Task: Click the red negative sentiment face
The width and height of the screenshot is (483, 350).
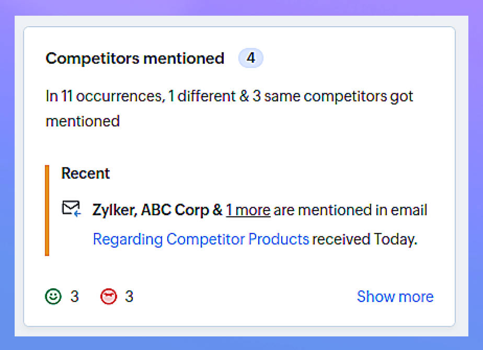Action: coord(109,297)
